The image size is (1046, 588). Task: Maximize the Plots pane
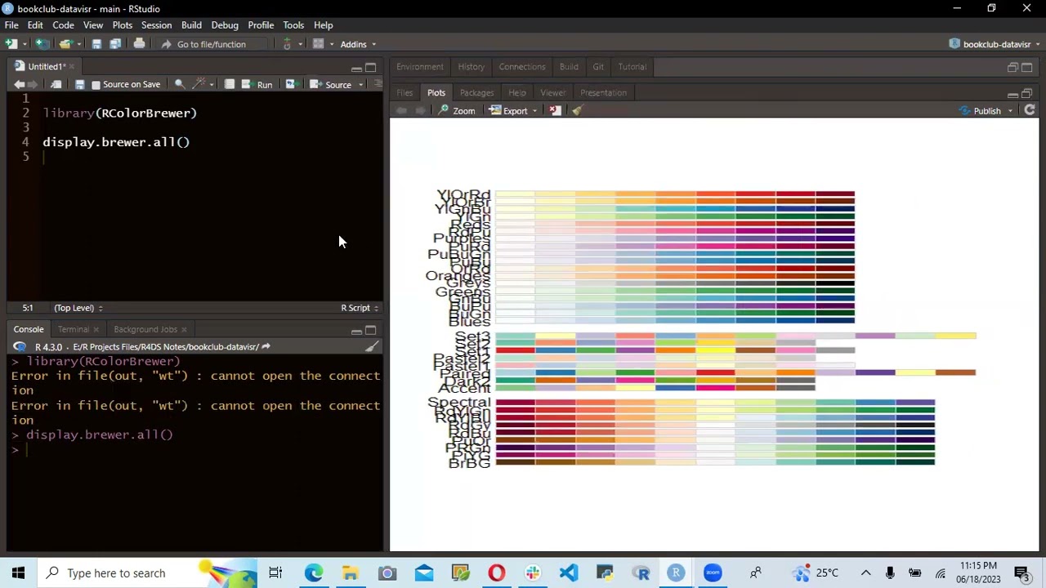[1027, 93]
